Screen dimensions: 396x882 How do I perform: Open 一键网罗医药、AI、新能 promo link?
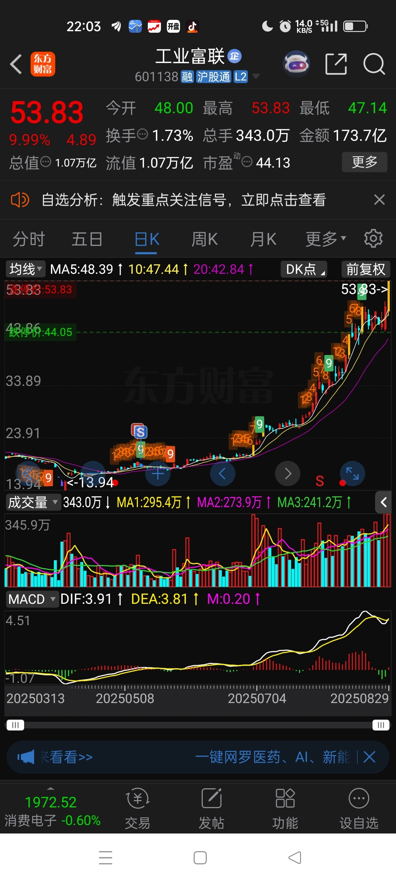pos(273,757)
